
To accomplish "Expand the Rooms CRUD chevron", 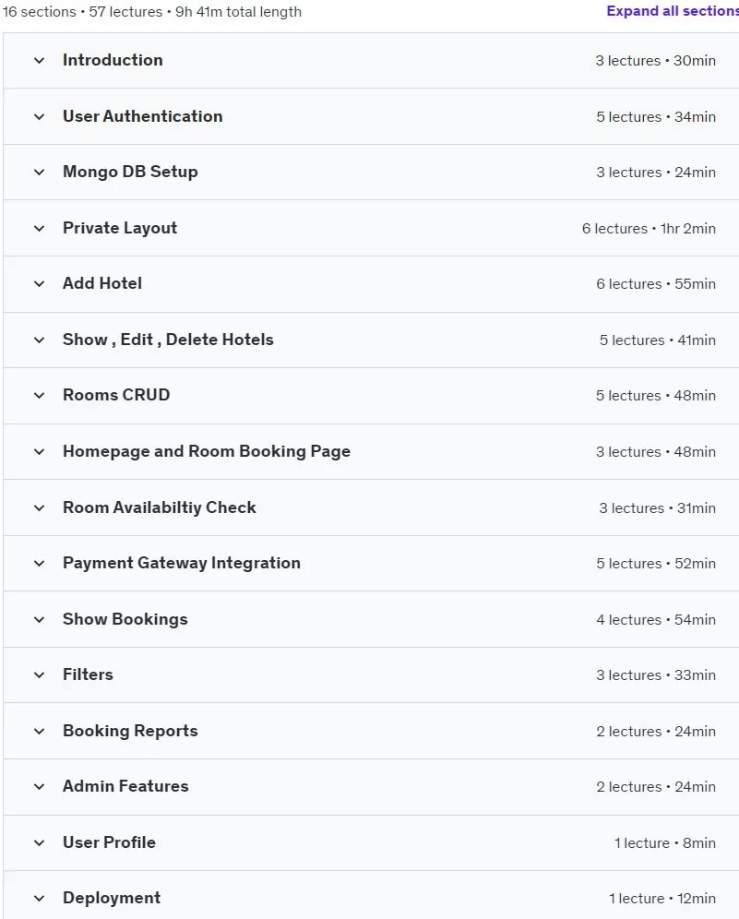I will (40, 396).
